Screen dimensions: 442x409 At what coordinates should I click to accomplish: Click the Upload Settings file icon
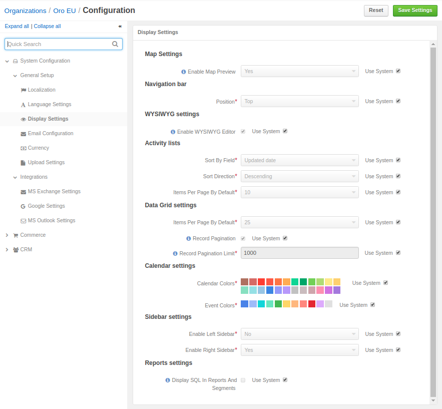[23, 163]
